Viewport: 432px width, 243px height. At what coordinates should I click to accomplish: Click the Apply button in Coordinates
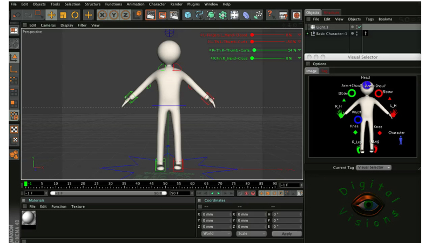click(x=287, y=234)
